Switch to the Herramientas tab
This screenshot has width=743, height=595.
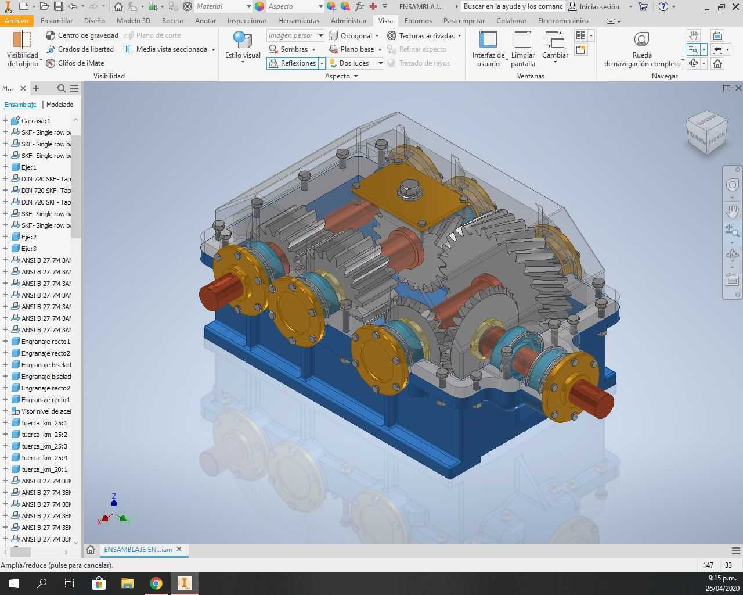pyautogui.click(x=298, y=21)
